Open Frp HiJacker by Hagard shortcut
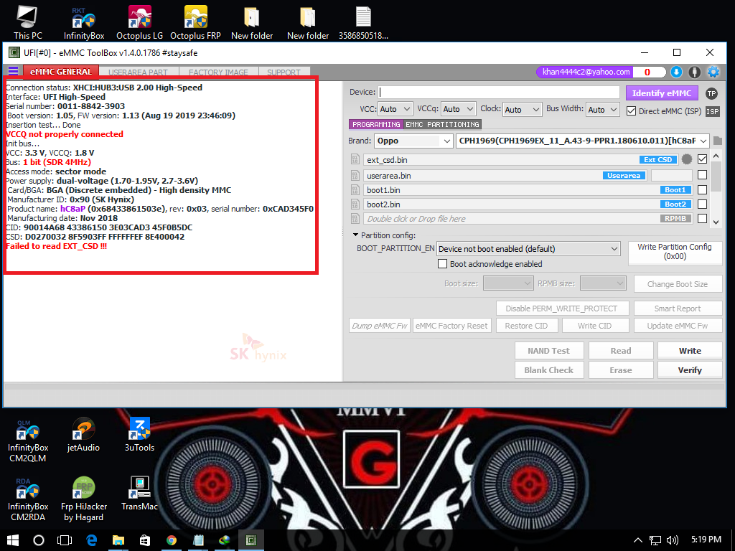 (x=84, y=499)
